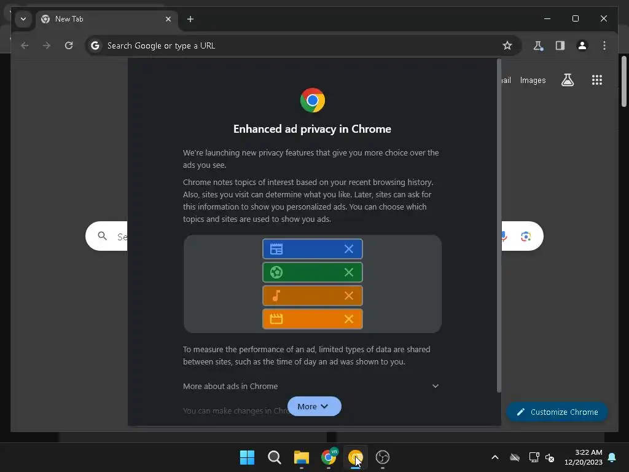Bookmark this tab with the star icon
Viewport: 629px width, 472px height.
(507, 45)
